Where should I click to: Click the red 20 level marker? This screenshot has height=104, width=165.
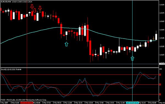160,94
